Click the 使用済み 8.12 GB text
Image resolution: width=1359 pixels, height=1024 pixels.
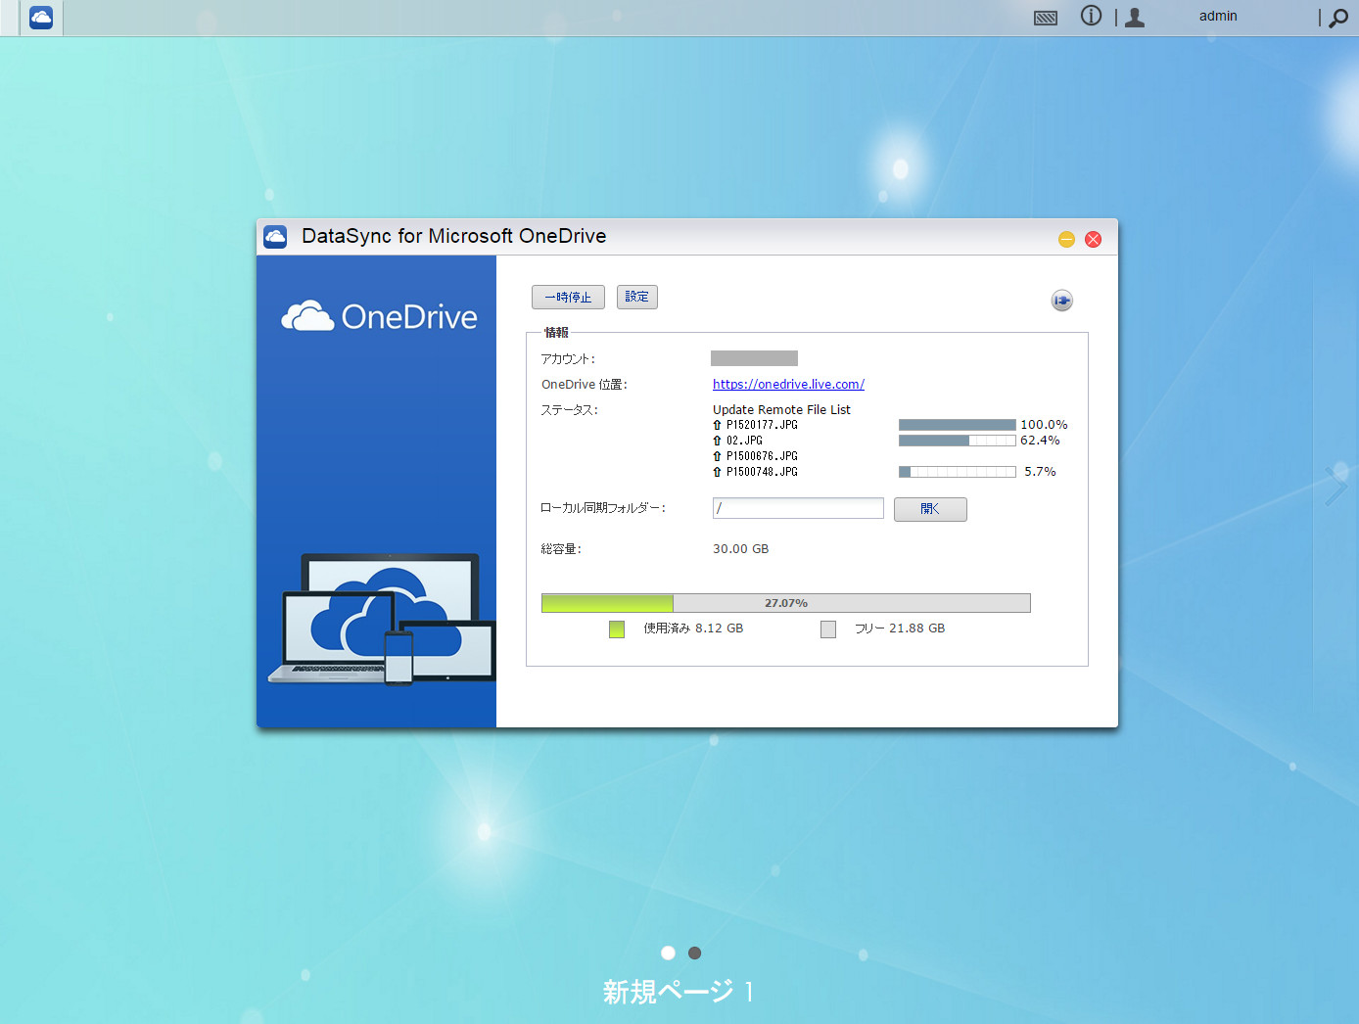(693, 628)
